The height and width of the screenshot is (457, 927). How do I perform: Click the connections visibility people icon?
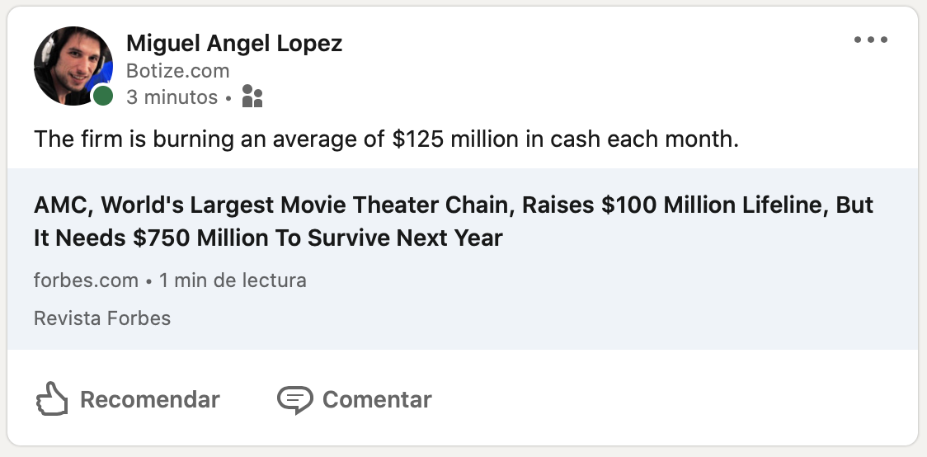(252, 96)
